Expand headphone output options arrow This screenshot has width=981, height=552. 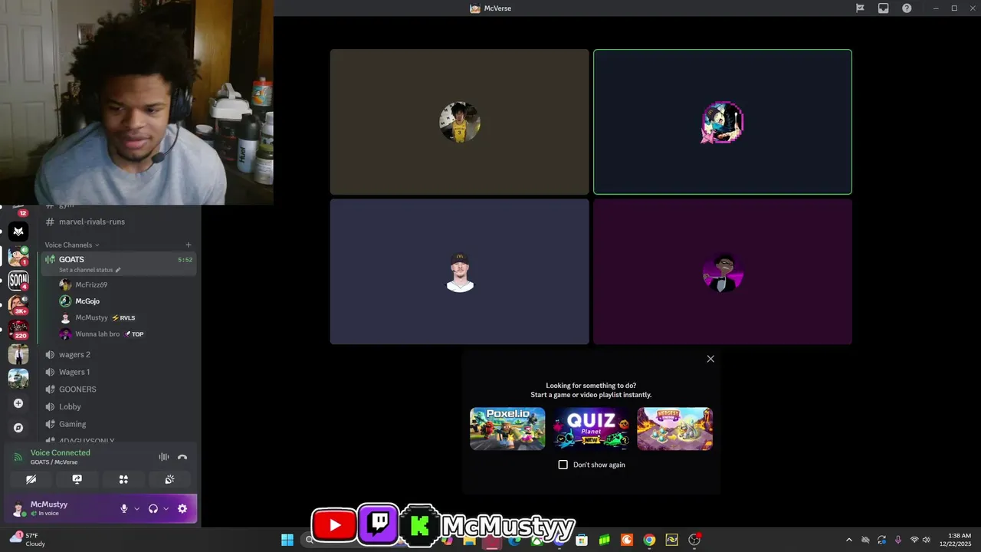pos(166,508)
